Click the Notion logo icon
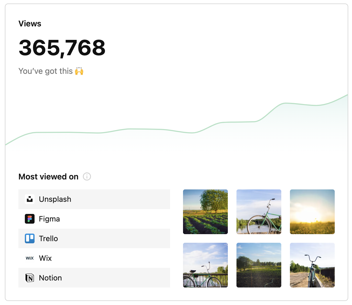 click(30, 278)
